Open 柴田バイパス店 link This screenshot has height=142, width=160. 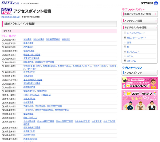click(30, 117)
